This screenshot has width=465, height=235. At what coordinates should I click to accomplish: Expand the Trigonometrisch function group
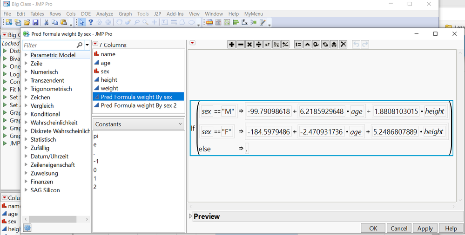26,89
